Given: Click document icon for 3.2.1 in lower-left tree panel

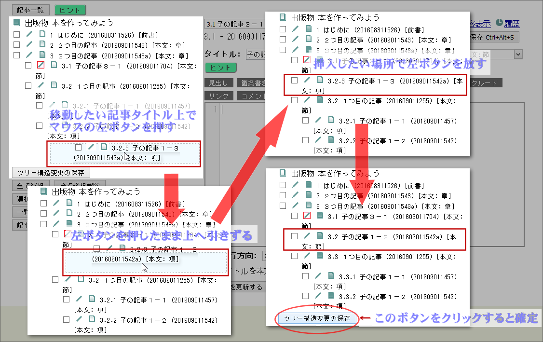Looking at the screenshot, I should [x=92, y=299].
